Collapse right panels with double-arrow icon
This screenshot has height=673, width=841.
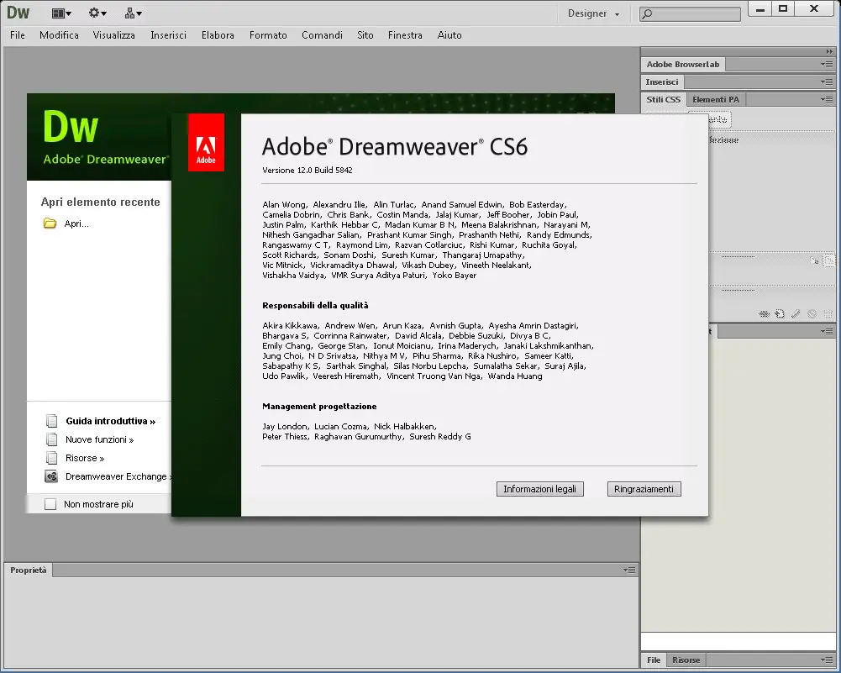829,51
